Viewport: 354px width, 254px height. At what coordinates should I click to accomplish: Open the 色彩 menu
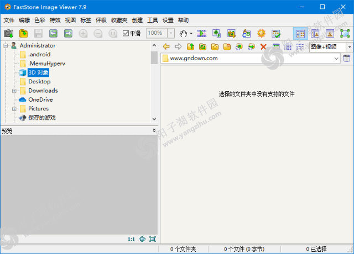point(40,20)
